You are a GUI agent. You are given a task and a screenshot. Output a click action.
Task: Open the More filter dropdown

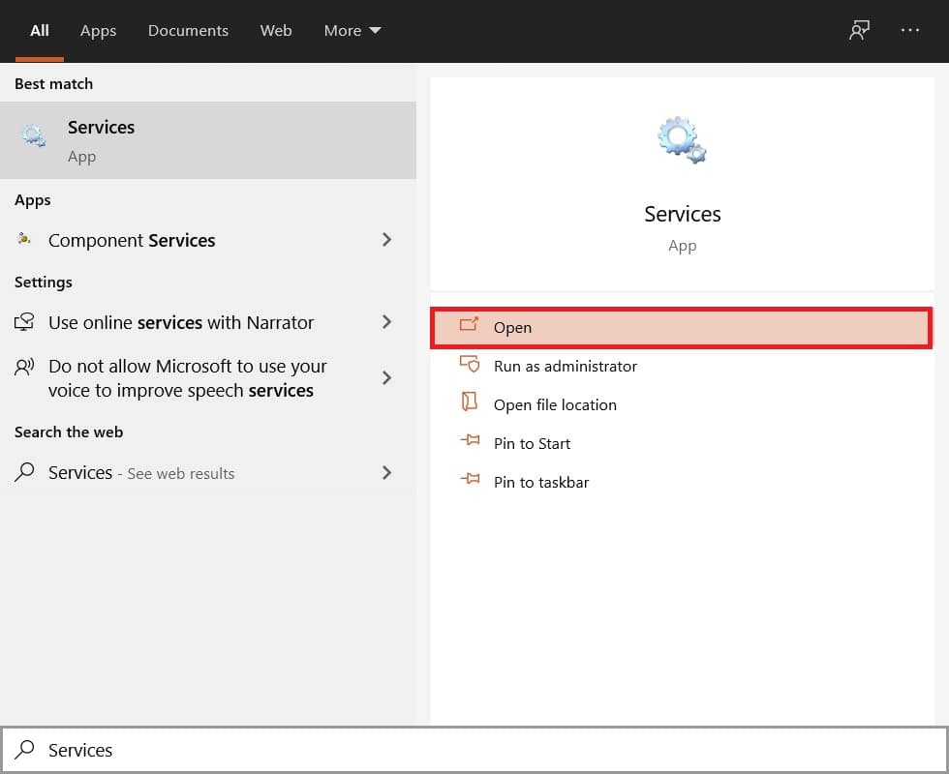pyautogui.click(x=352, y=31)
